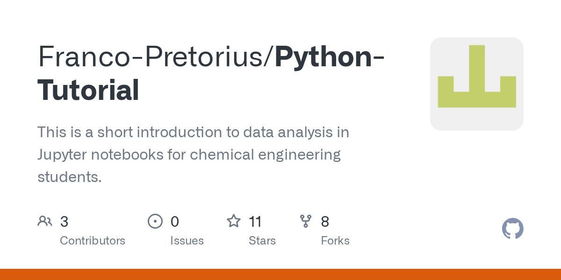This screenshot has height=280, width=561.
Task: Click the contributor count 3
Action: [65, 222]
